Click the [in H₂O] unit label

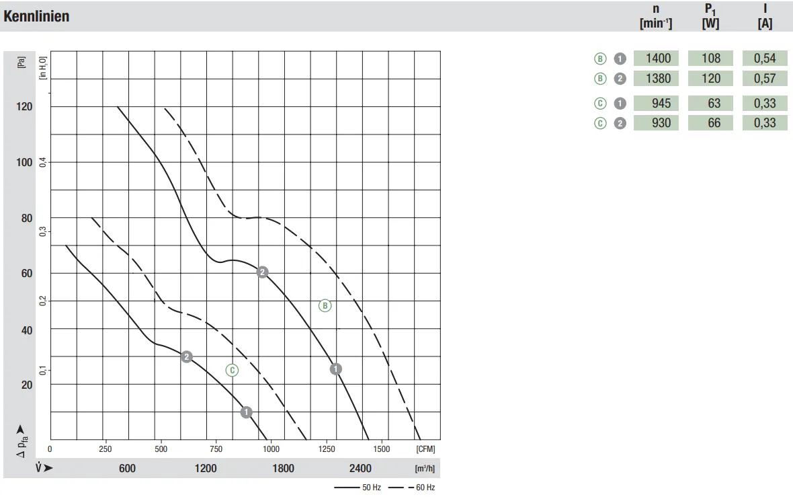pos(43,68)
